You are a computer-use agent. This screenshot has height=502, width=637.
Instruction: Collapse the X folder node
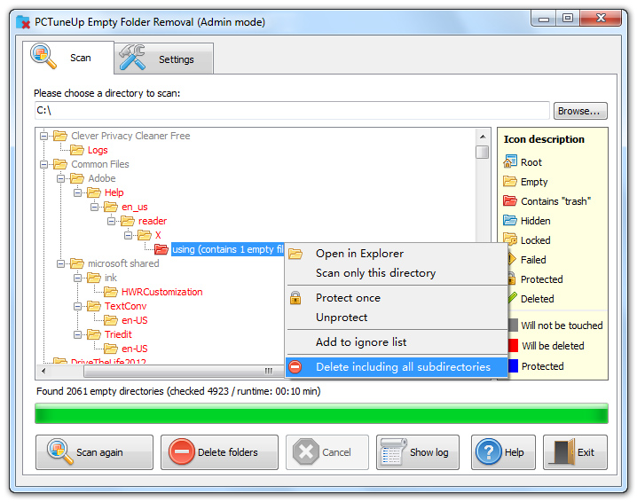click(x=129, y=235)
